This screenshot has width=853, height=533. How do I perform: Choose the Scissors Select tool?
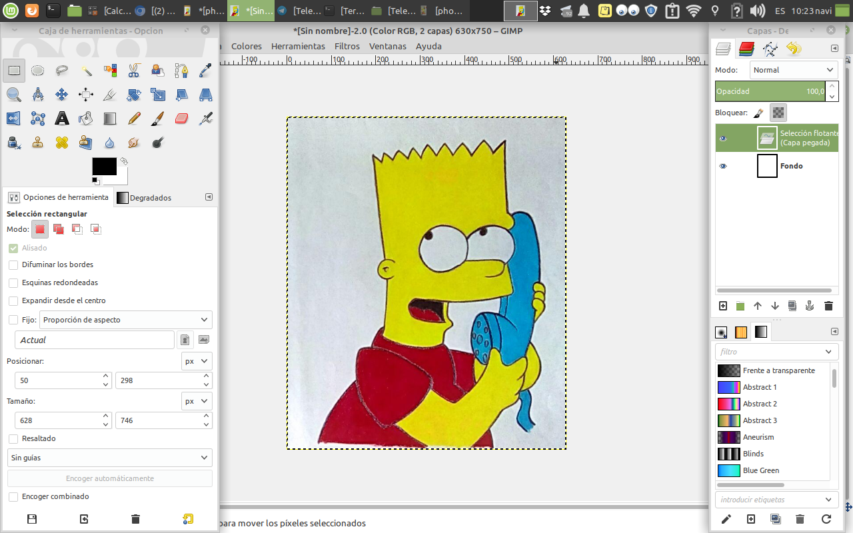(x=134, y=70)
